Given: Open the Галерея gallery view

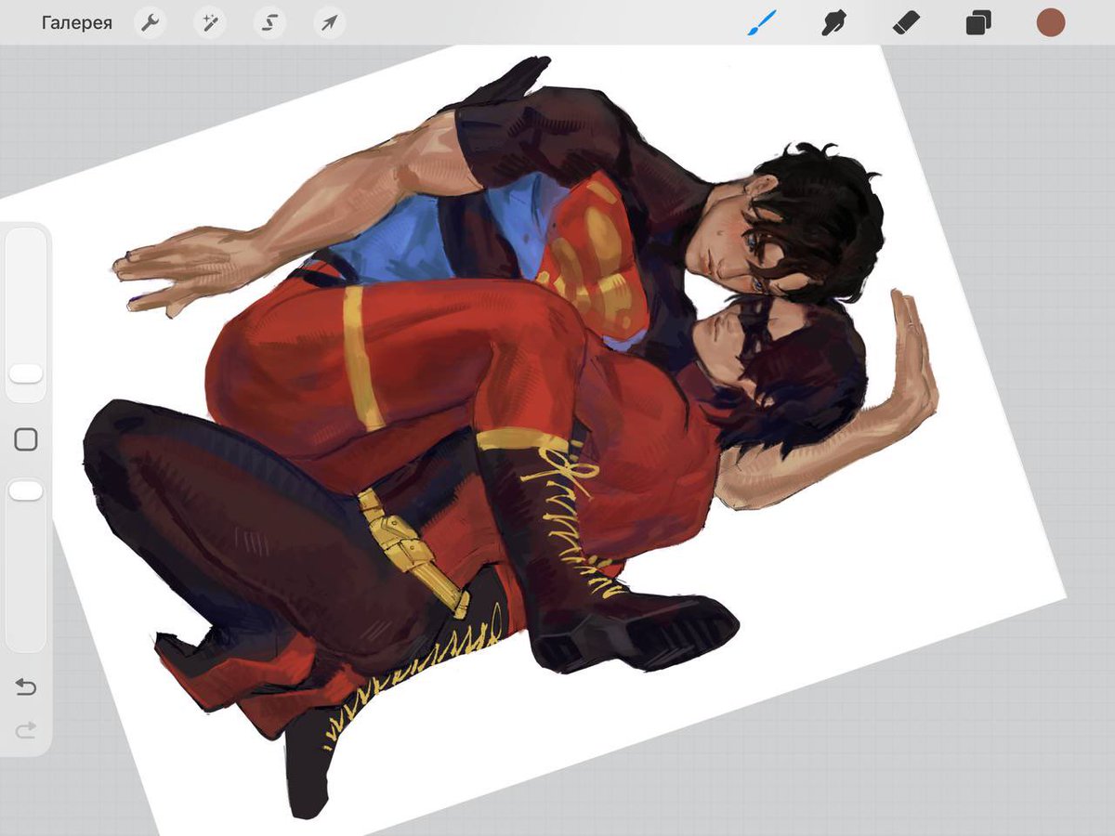Looking at the screenshot, I should coord(76,23).
